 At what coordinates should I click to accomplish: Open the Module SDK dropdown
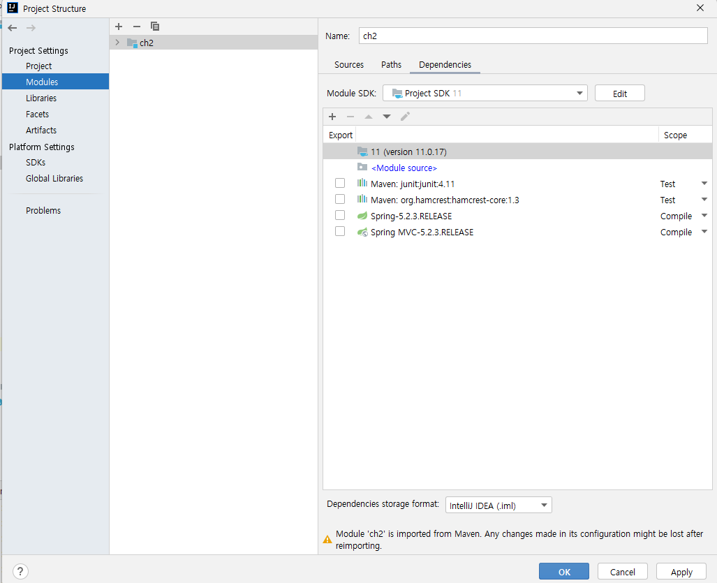(485, 94)
